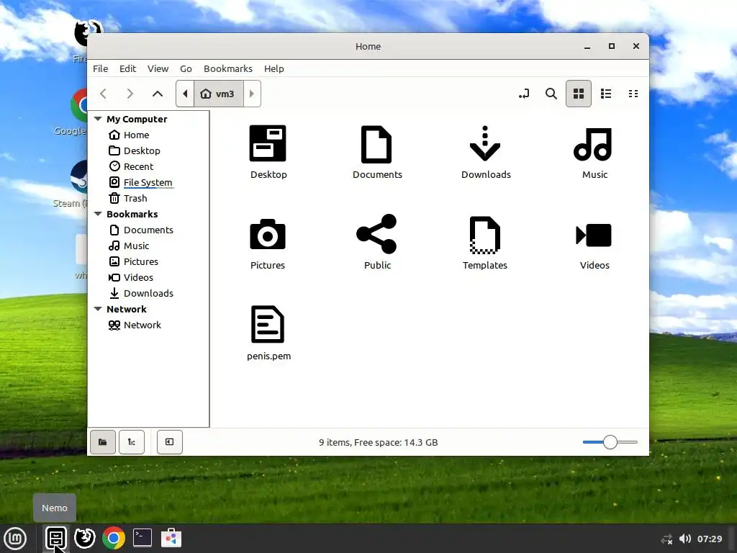Open the Help menu
The height and width of the screenshot is (553, 737).
point(273,68)
